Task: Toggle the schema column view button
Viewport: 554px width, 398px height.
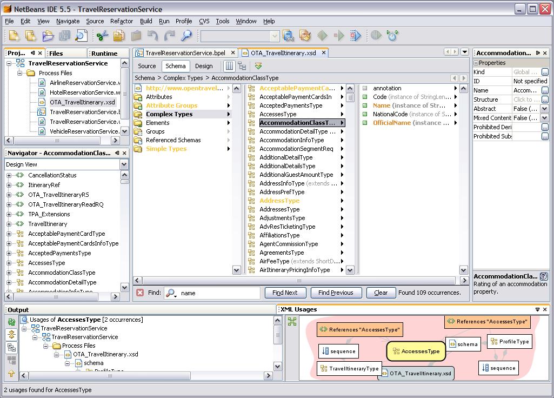Action: click(x=229, y=66)
